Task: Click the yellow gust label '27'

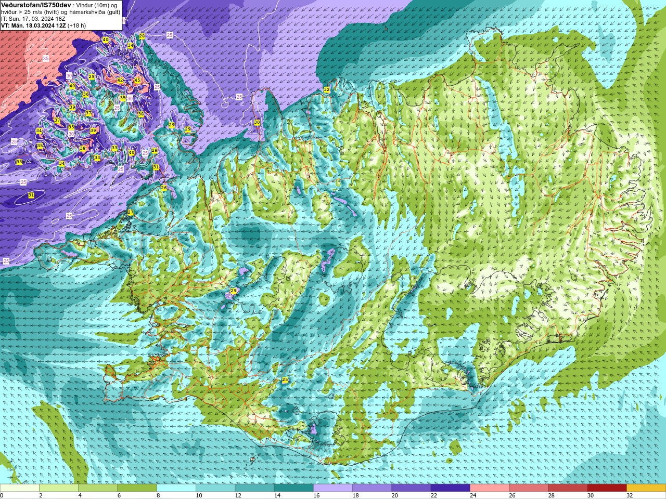Action: [131, 212]
